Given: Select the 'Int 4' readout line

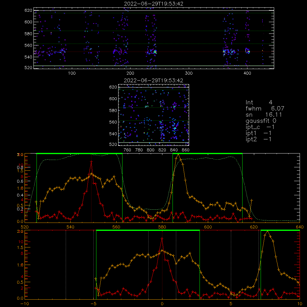Looking at the screenshot, I should (259, 103).
